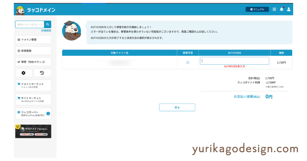The width and height of the screenshot is (307, 161).
Task: Open ラッコサーバー in sidebar
Action: (x=33, y=113)
